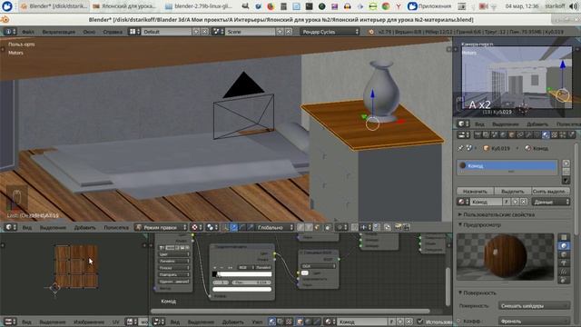Screen dimensions: 581x327
Task: Open the Default screen layout selector
Action: tap(167, 32)
